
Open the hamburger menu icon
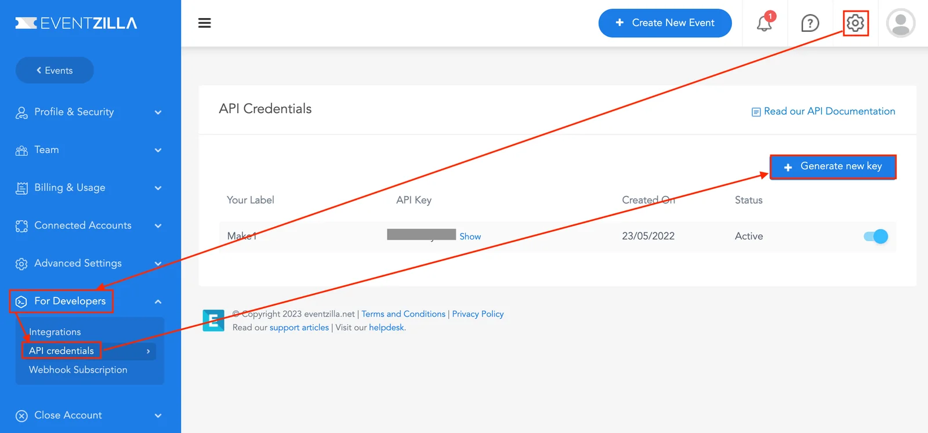point(204,23)
